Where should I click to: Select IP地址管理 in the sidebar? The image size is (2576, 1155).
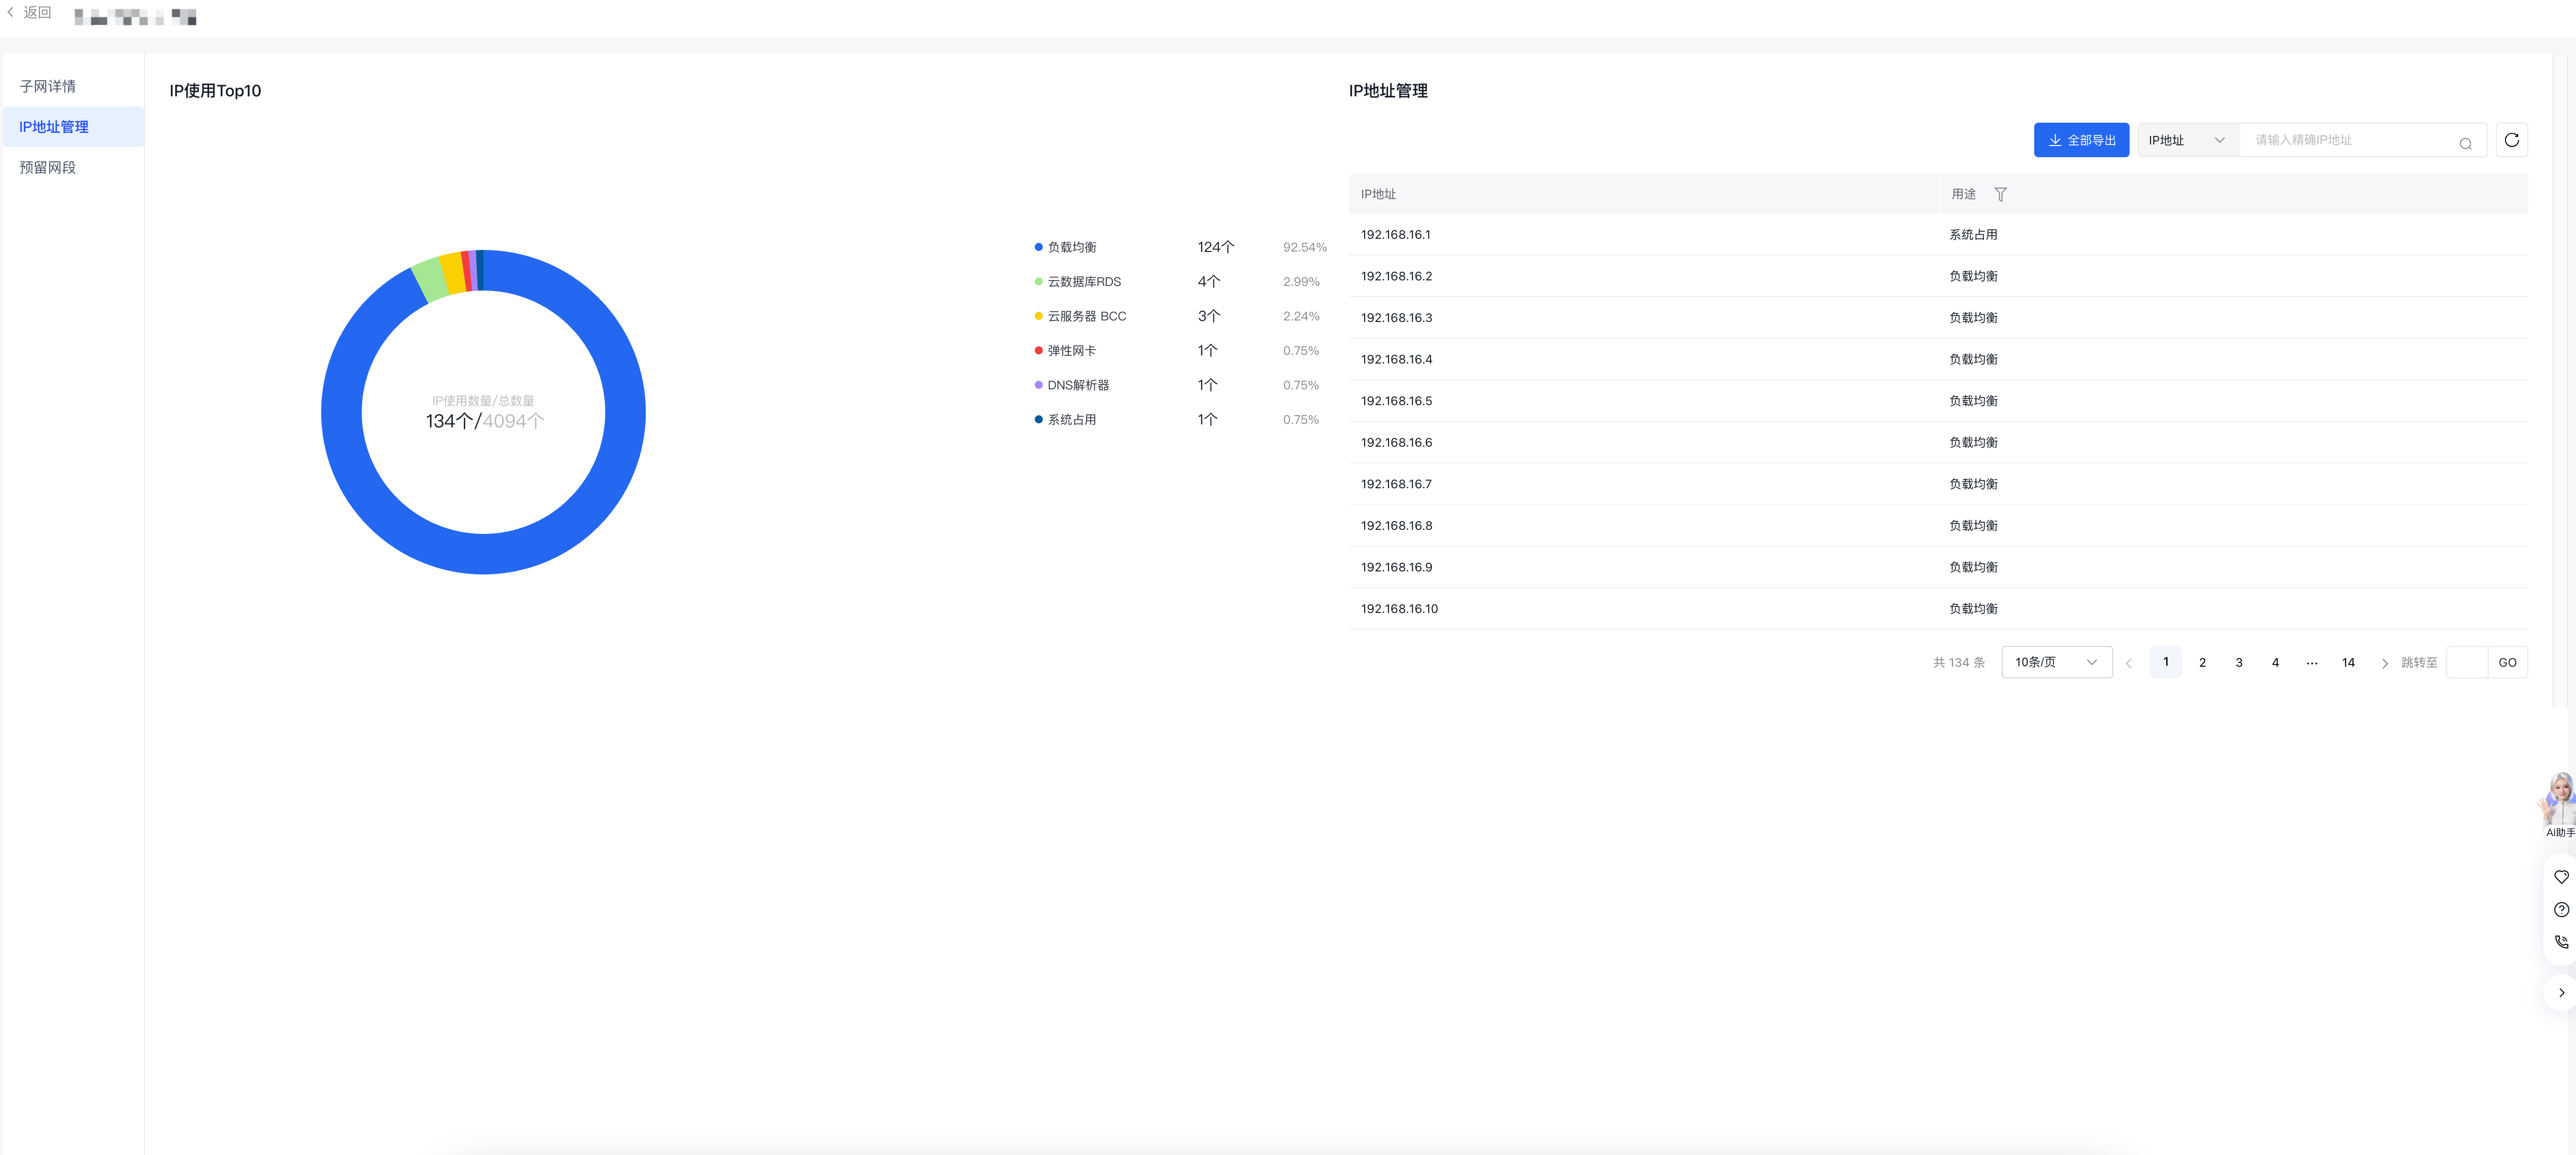pos(73,127)
